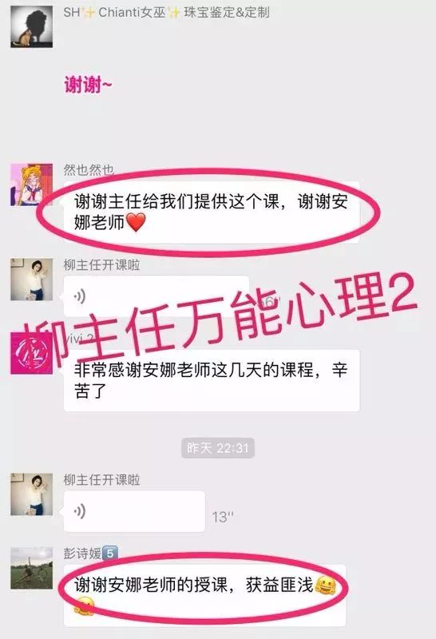Viewport: 436px width, 639px height.
Task: Open the pink logo avatar of vivi
Action: 31,353
